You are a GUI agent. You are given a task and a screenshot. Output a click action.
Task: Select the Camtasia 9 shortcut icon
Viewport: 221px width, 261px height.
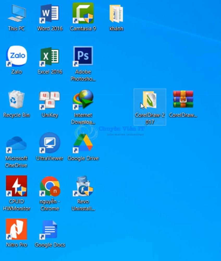coord(83,14)
